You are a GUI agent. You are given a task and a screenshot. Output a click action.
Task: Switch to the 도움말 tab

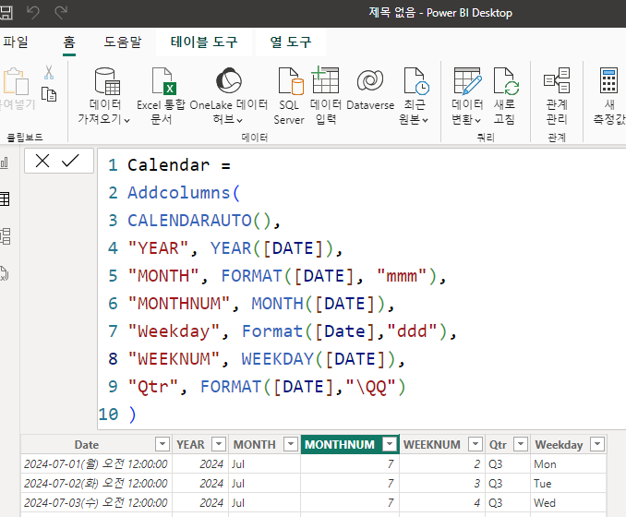[x=123, y=42]
